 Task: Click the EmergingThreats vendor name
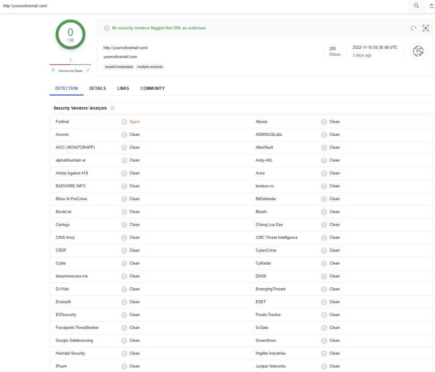click(270, 289)
